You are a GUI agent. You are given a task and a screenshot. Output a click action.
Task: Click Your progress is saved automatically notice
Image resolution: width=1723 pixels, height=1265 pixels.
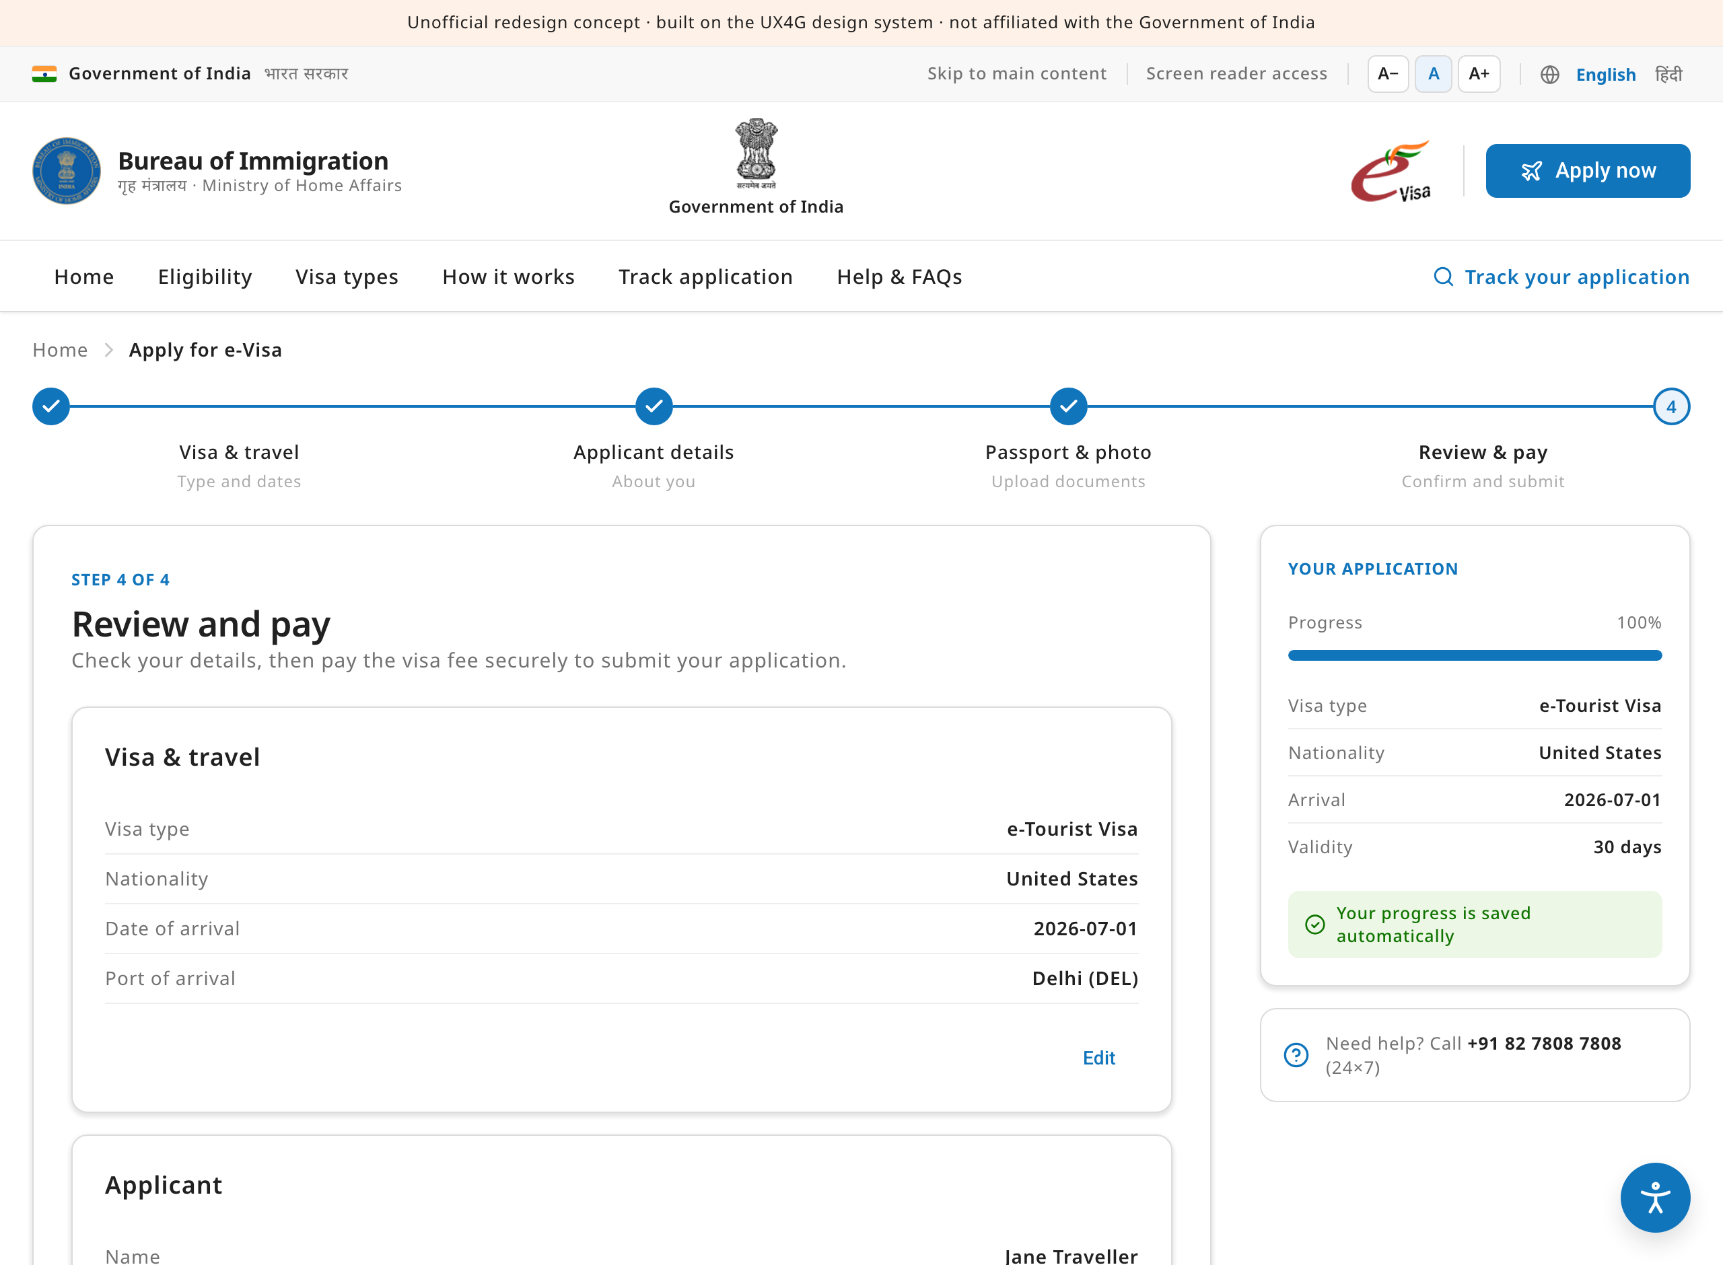pos(1474,925)
